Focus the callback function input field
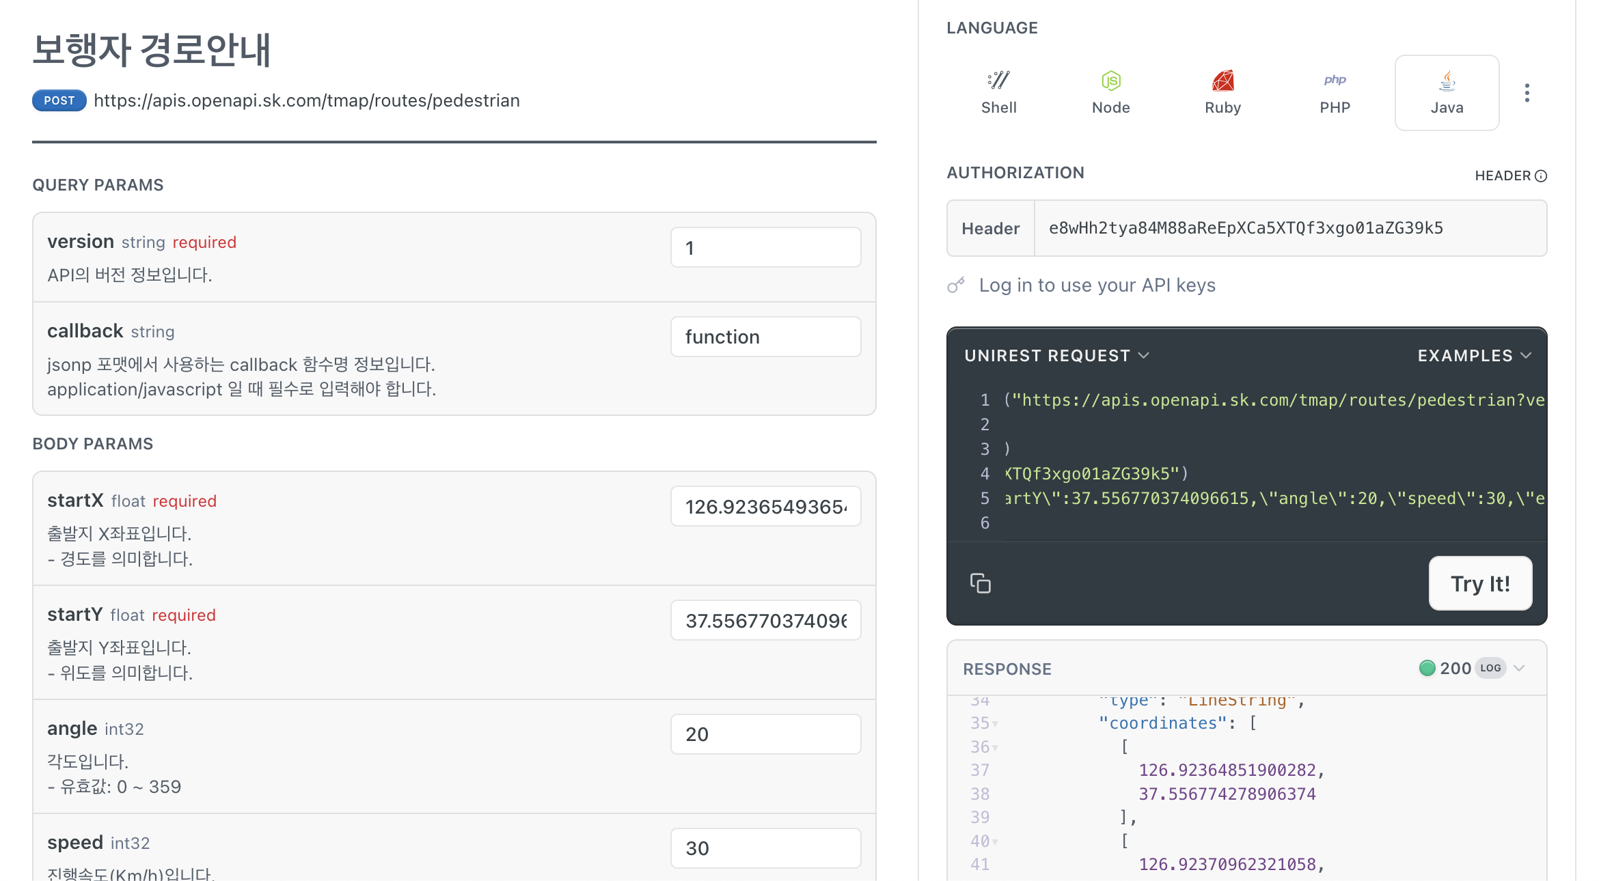1599x881 pixels. point(765,337)
